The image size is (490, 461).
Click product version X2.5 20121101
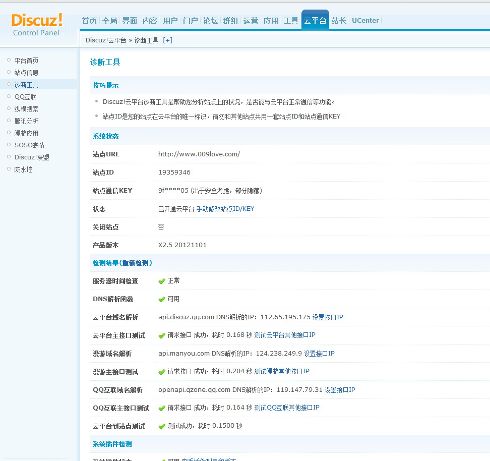182,245
